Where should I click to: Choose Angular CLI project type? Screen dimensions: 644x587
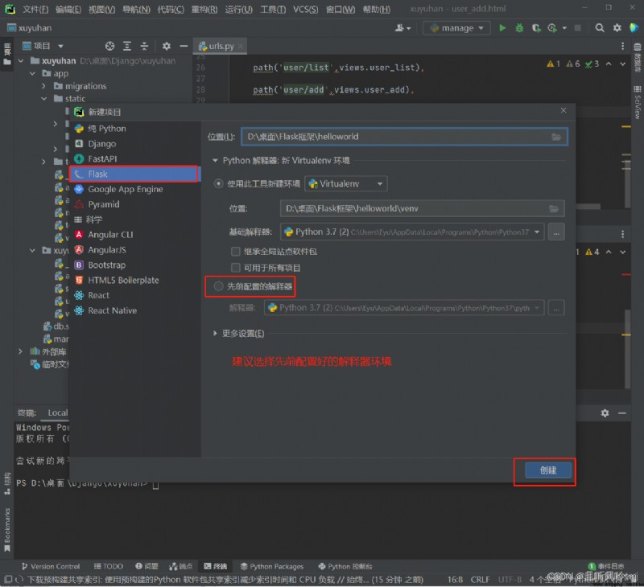click(134, 235)
